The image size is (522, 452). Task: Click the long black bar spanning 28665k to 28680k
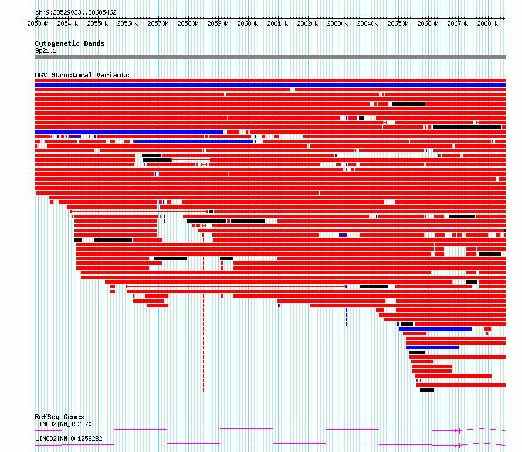coord(467,127)
